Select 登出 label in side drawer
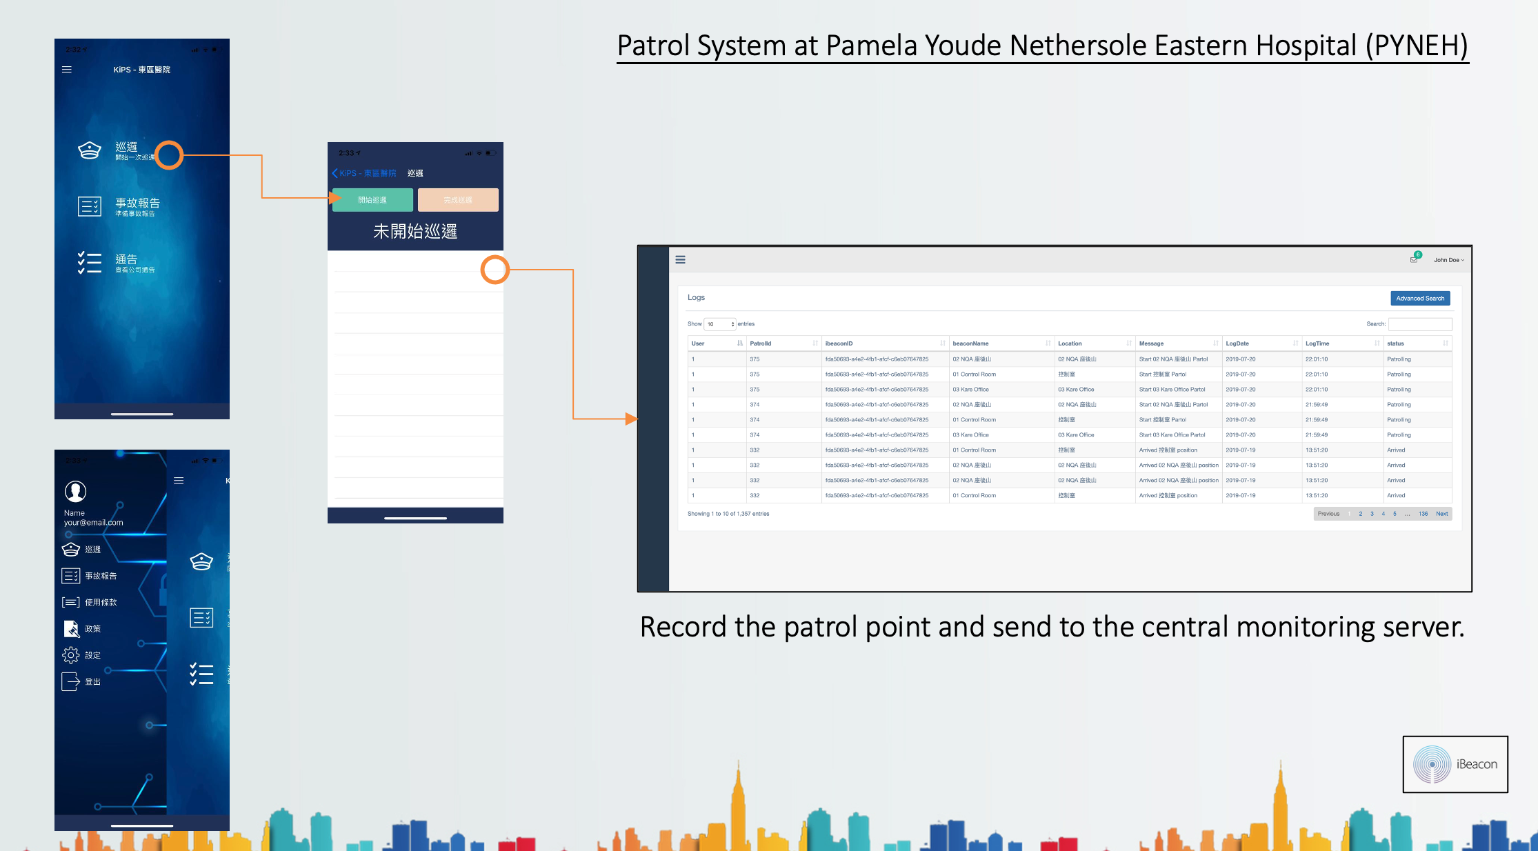Image resolution: width=1538 pixels, height=851 pixels. (93, 681)
